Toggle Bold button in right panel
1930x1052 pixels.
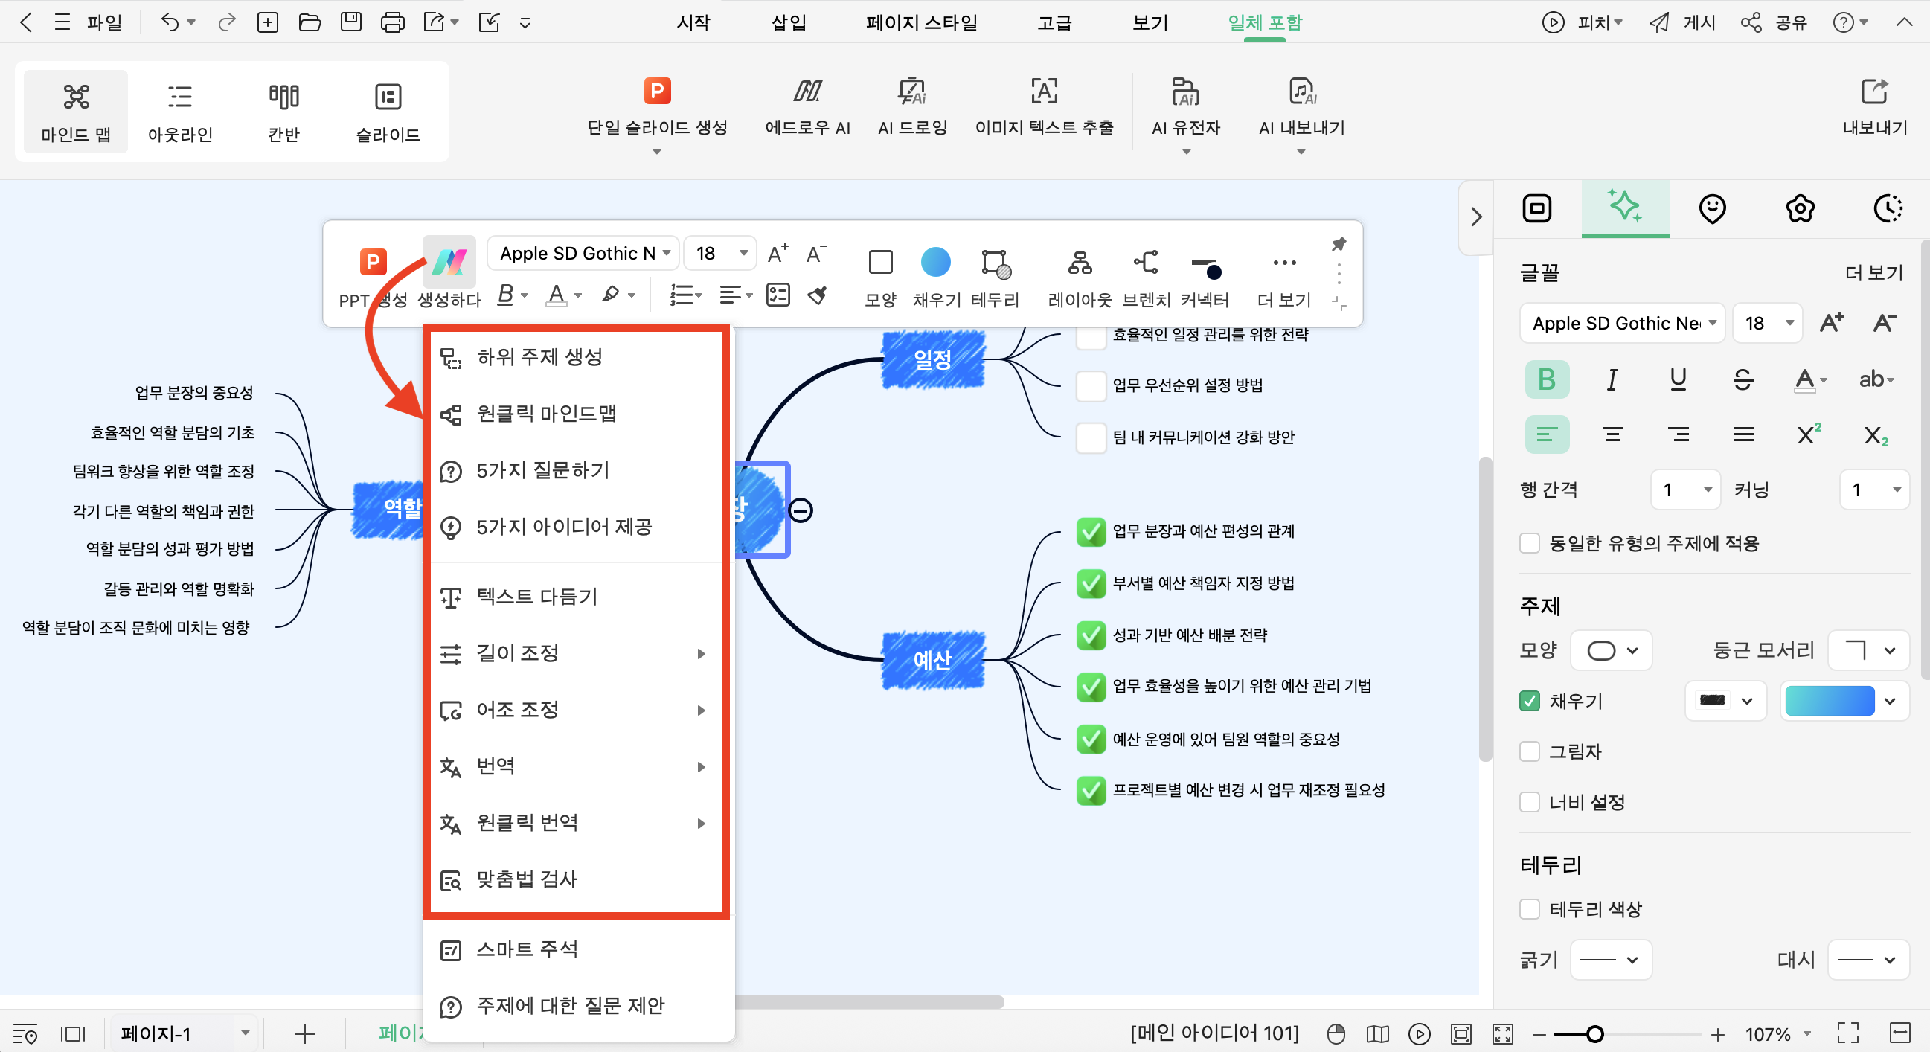1547,379
